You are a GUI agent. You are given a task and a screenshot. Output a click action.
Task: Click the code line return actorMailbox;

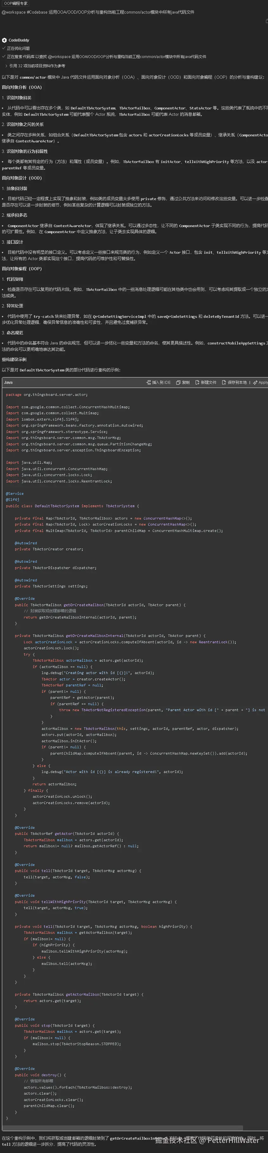tap(54, 784)
